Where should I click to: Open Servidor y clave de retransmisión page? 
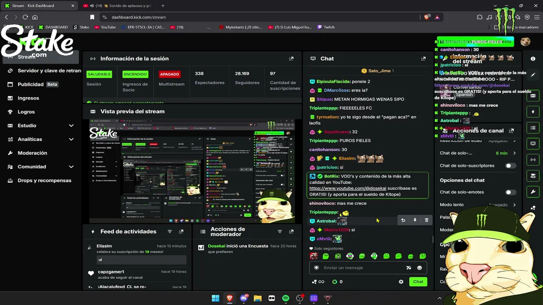tap(44, 71)
